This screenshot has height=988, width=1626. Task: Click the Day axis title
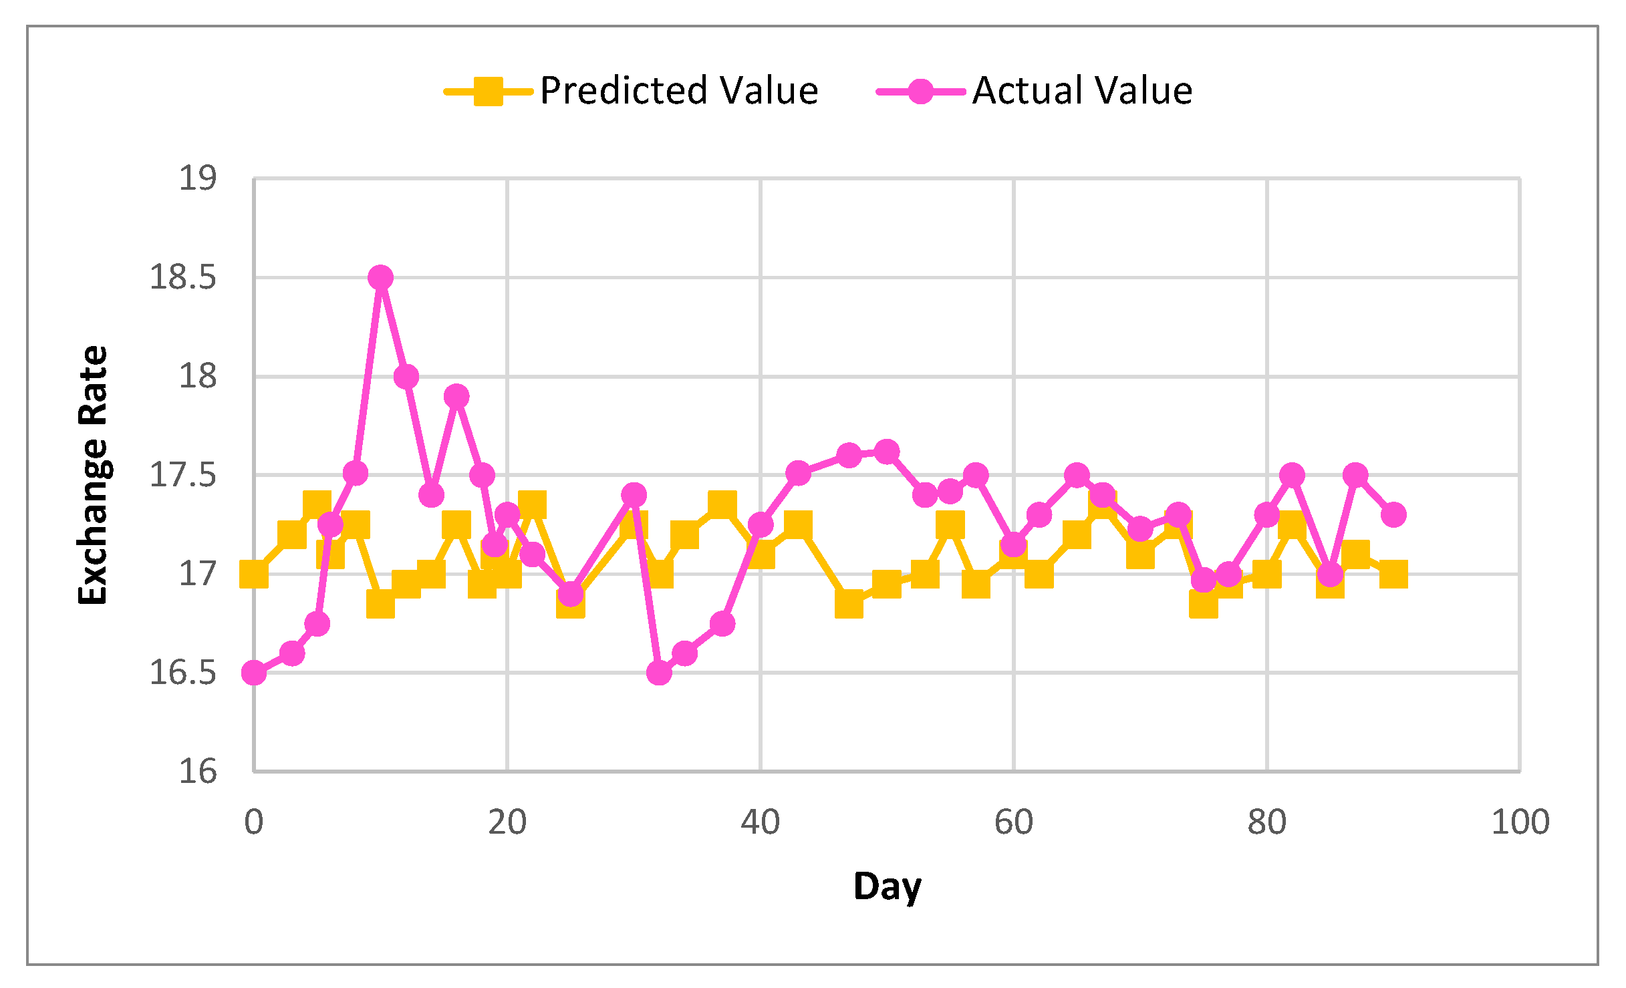(x=887, y=887)
